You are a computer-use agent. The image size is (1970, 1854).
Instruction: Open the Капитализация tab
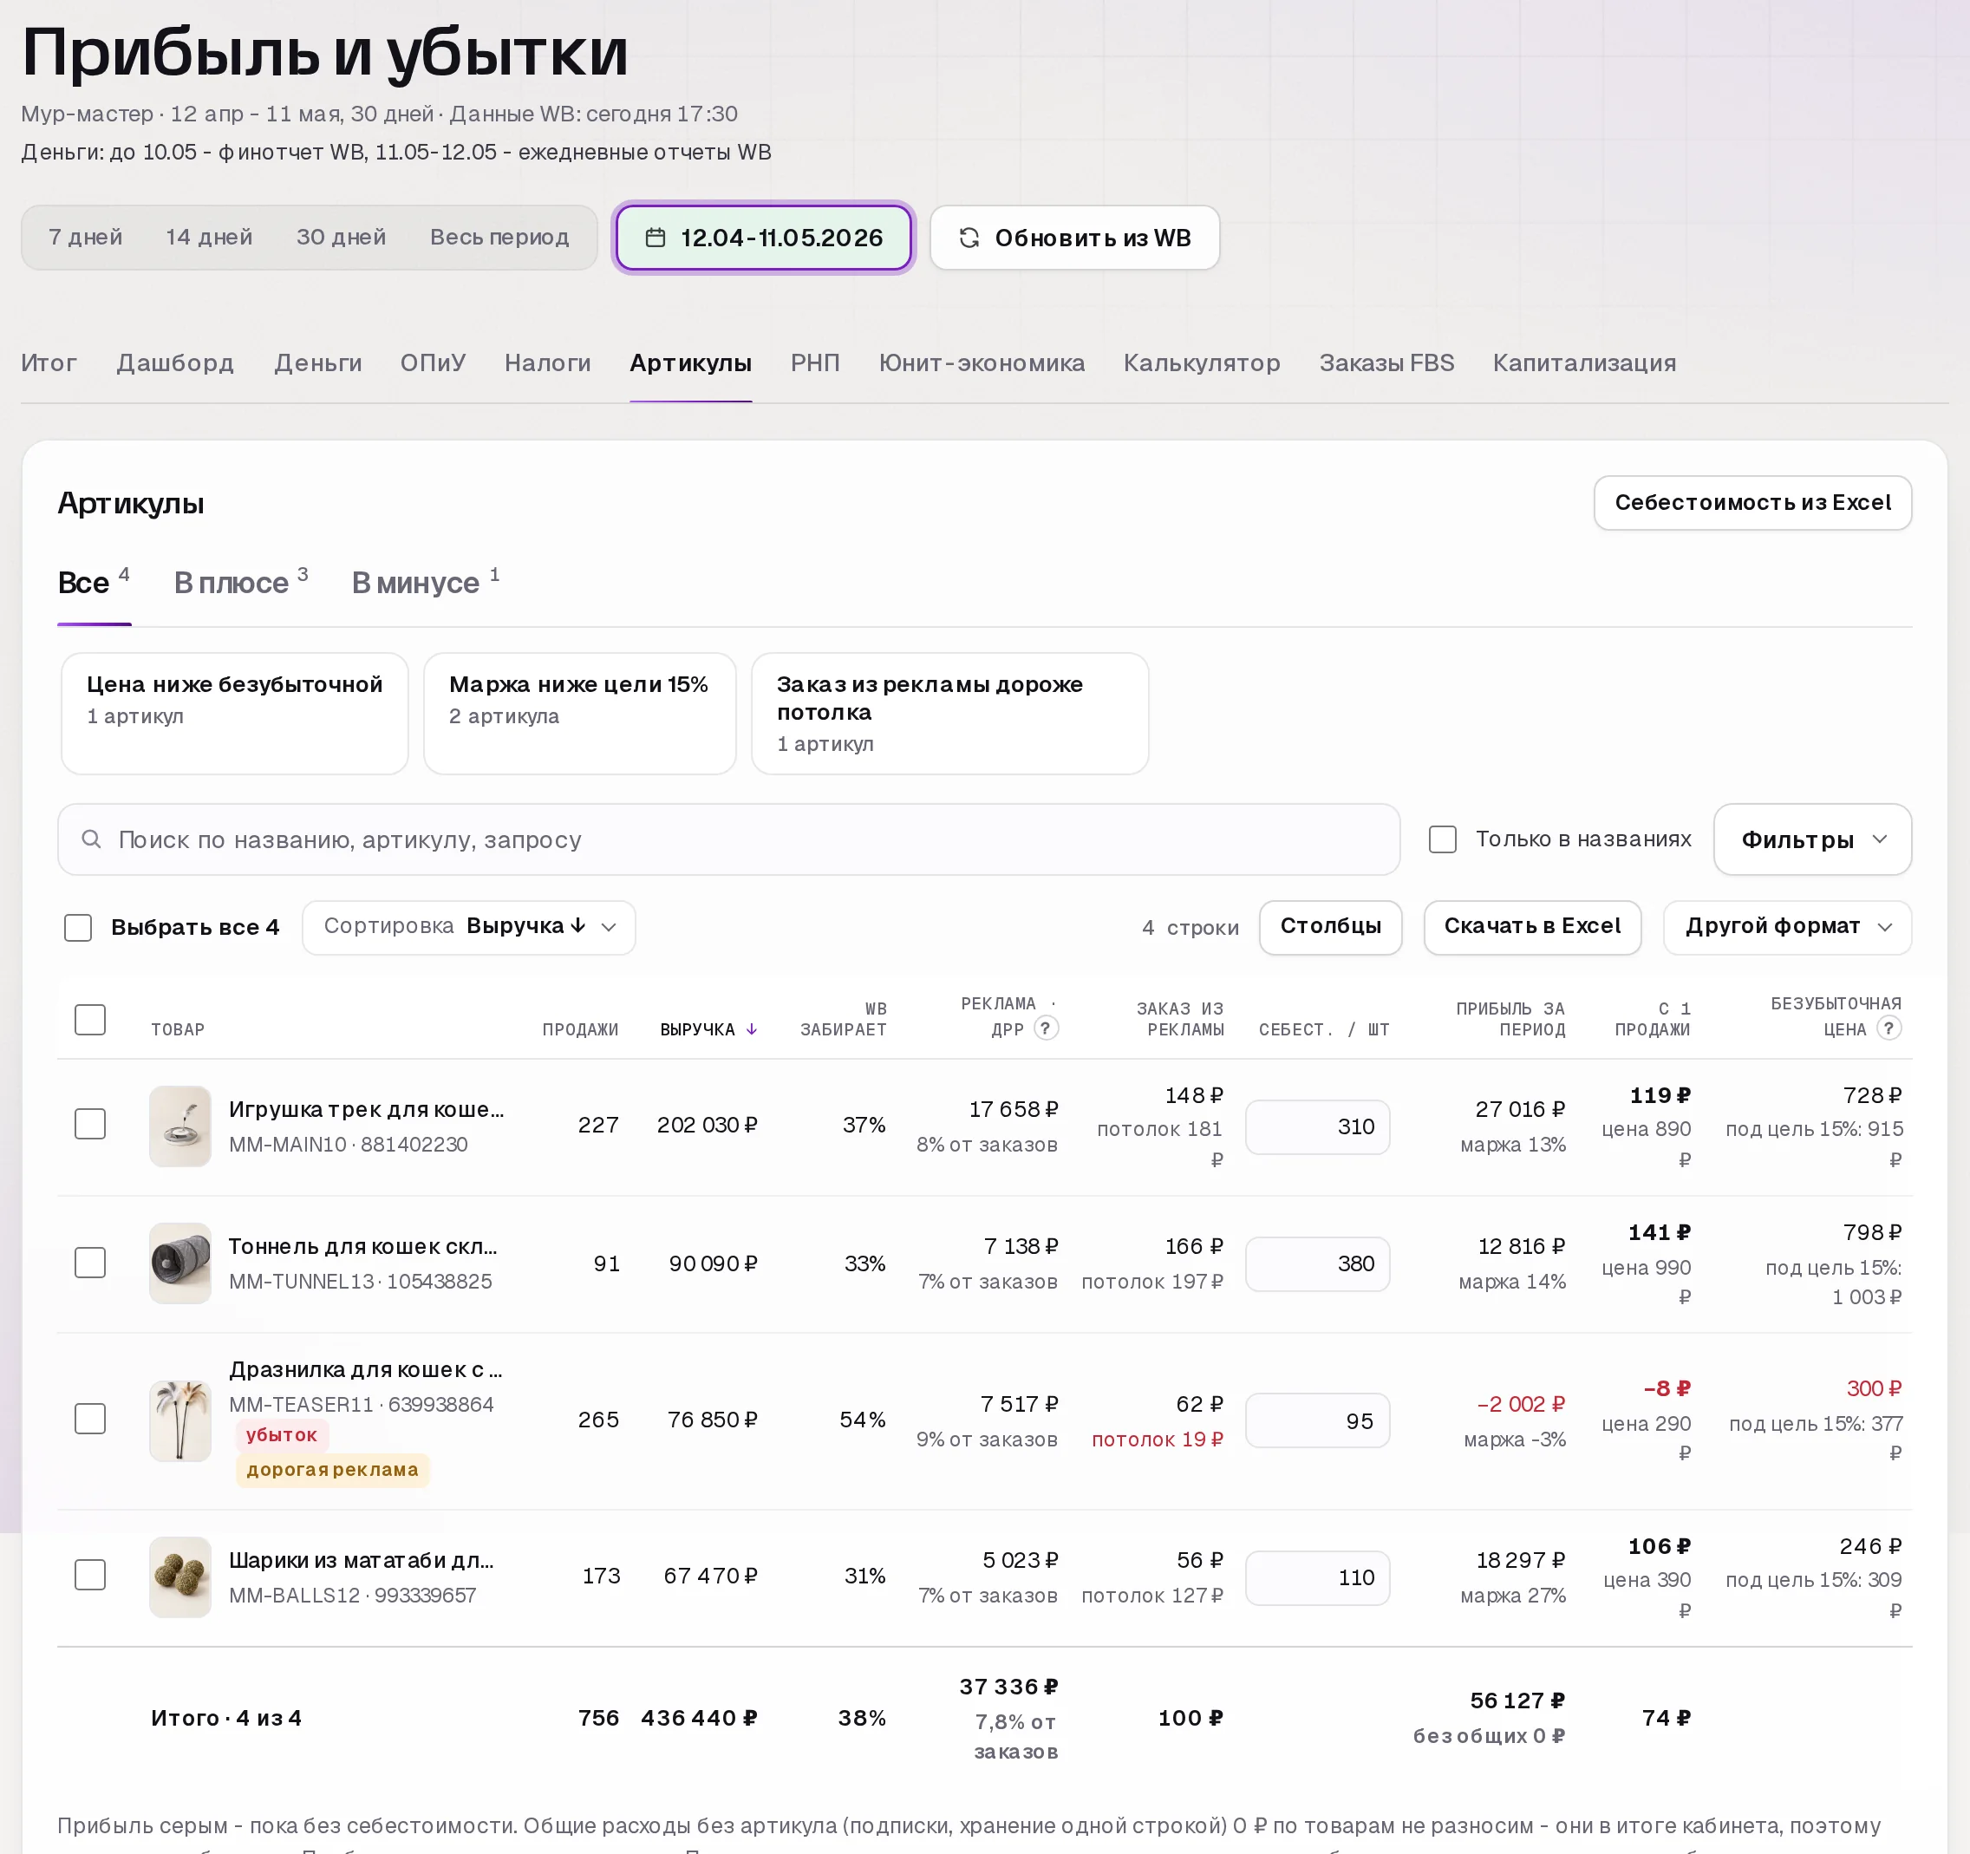pos(1584,362)
